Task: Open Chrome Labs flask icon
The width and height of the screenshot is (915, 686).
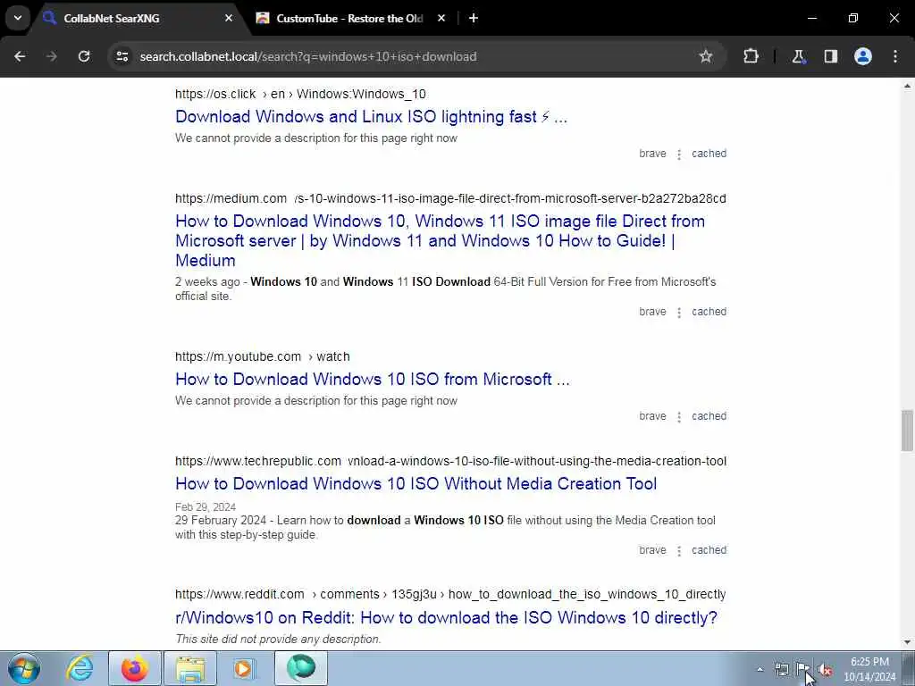Action: 798,56
